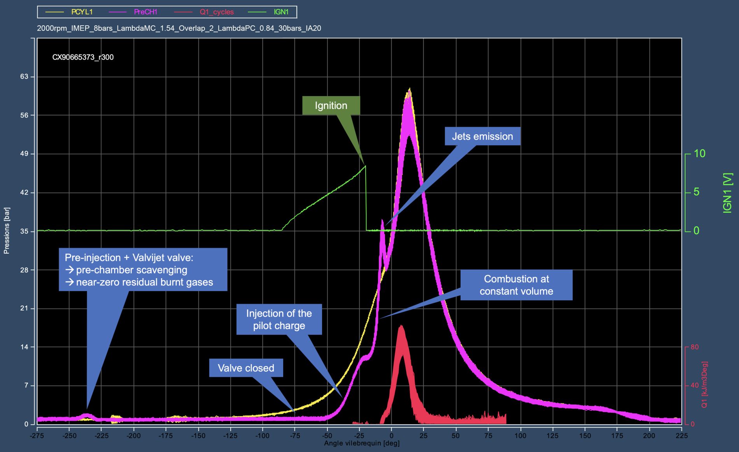Select the Injection of the pilot charge box
739x452 pixels.
pyautogui.click(x=279, y=319)
